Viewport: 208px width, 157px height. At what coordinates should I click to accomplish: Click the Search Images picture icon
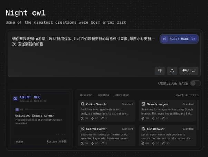(x=143, y=104)
